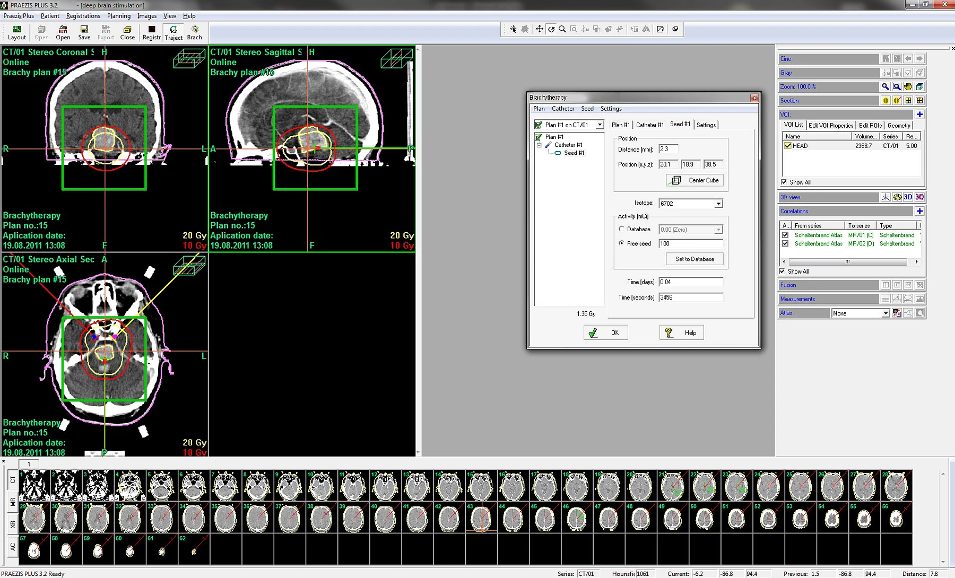Add a new VOI with plus icon
Viewport: 955px width, 578px height.
tap(919, 115)
